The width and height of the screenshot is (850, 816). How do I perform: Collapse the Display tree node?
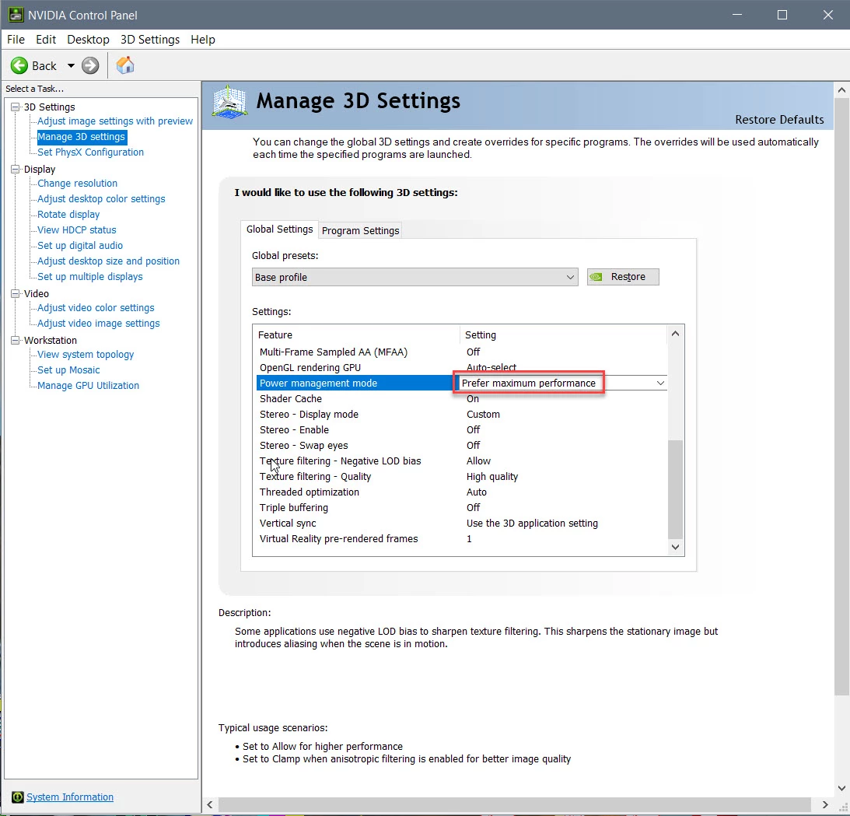tap(16, 169)
